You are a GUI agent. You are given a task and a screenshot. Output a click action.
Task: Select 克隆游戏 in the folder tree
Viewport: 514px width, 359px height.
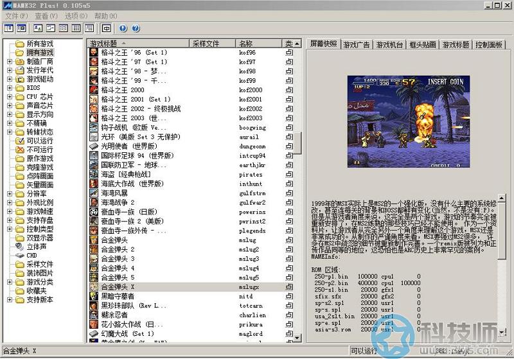click(40, 168)
